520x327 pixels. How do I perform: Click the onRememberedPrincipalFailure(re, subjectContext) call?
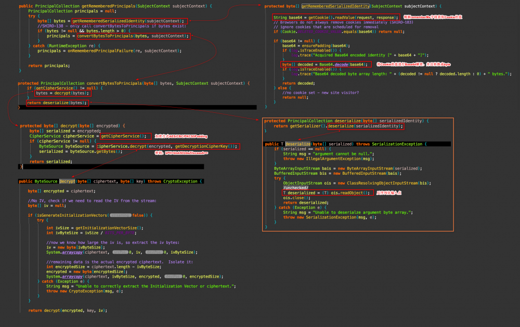point(125,51)
